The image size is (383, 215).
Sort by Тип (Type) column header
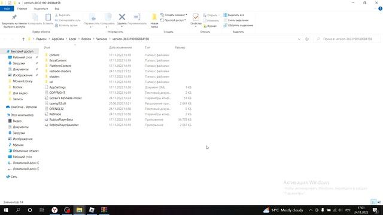pos(148,48)
